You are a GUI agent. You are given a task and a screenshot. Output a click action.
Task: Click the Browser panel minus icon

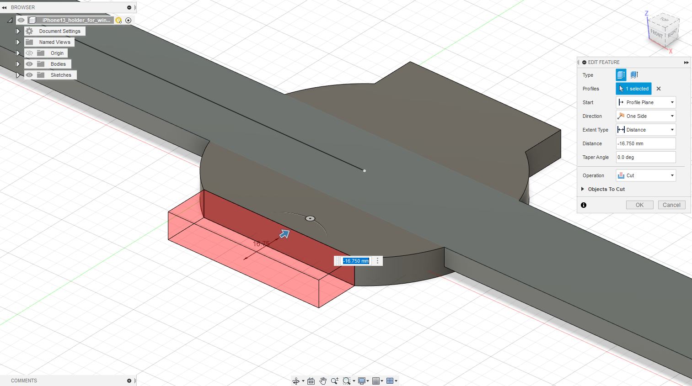tap(129, 7)
